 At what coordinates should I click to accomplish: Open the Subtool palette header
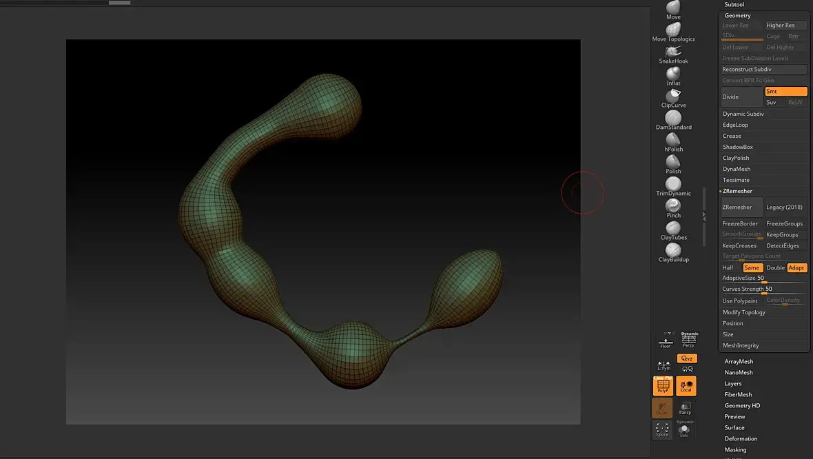pos(734,4)
